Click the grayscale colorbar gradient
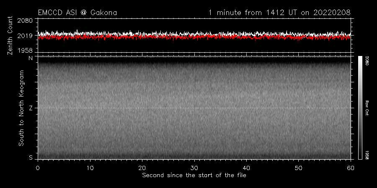The image size is (377, 188). [360, 108]
